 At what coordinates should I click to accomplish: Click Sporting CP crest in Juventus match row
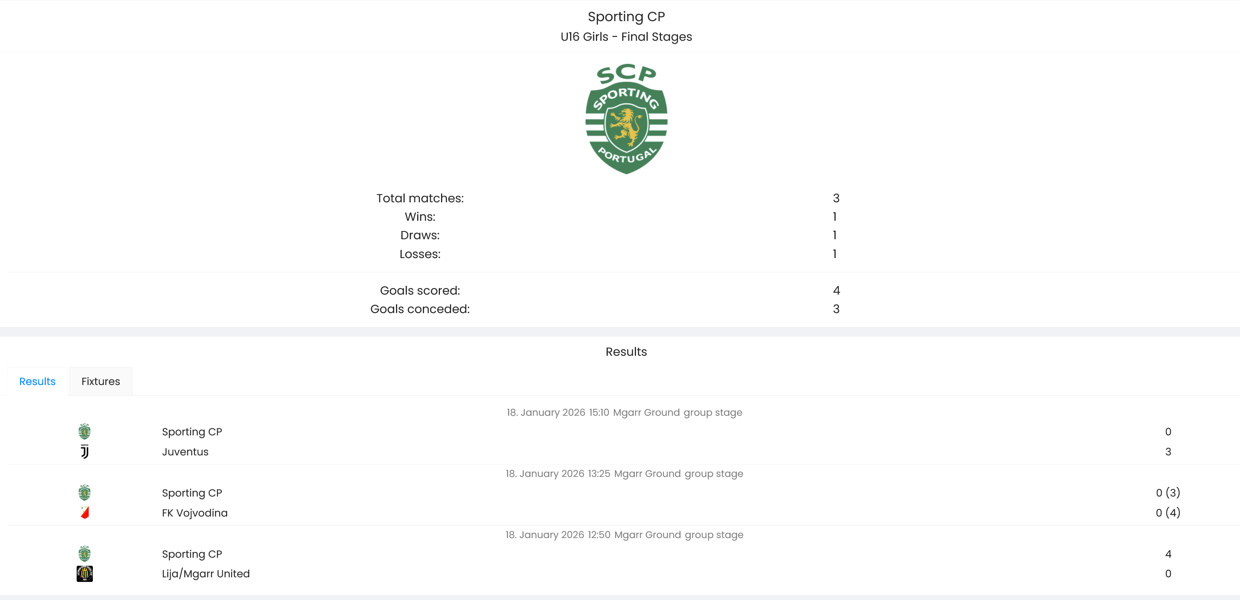click(x=84, y=432)
